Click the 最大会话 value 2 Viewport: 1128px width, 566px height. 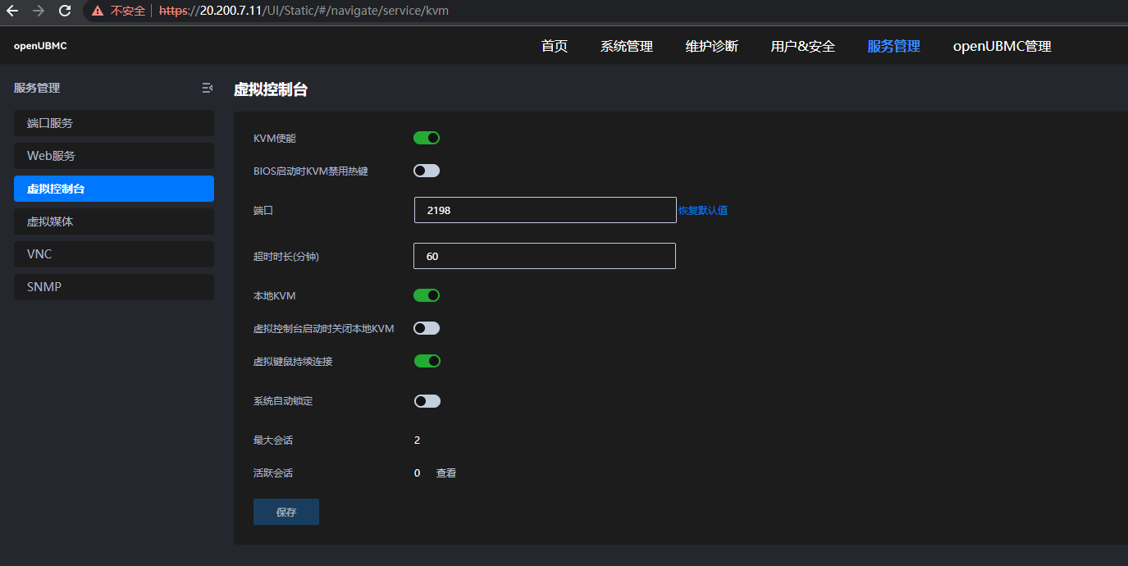417,440
